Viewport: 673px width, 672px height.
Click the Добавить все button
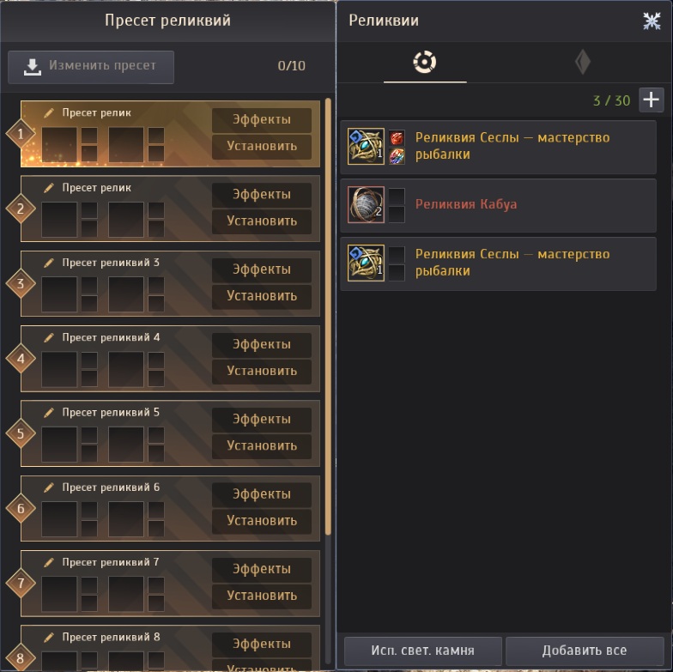click(584, 651)
